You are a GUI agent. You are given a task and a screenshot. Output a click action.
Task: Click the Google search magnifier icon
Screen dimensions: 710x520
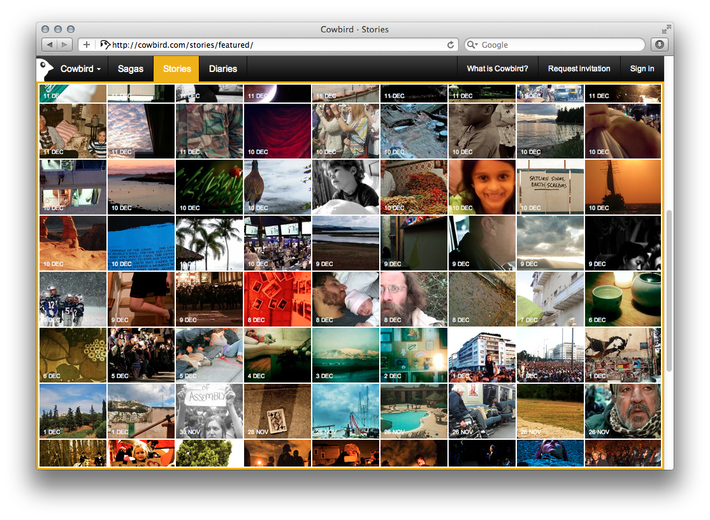pyautogui.click(x=472, y=45)
